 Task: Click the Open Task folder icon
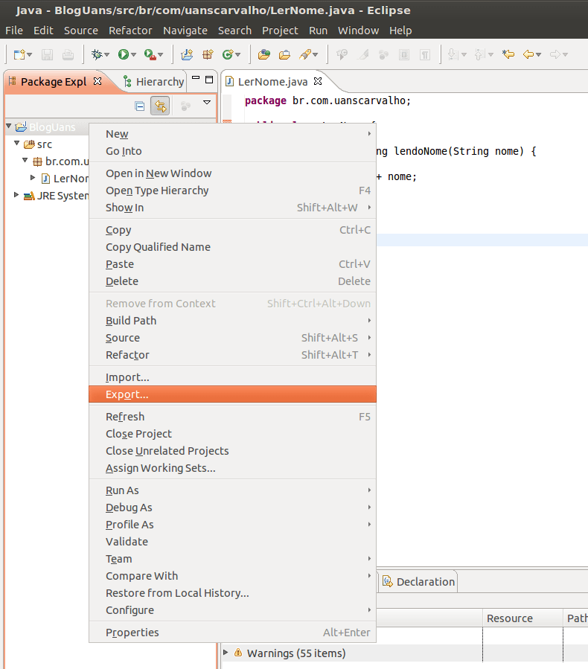(284, 54)
